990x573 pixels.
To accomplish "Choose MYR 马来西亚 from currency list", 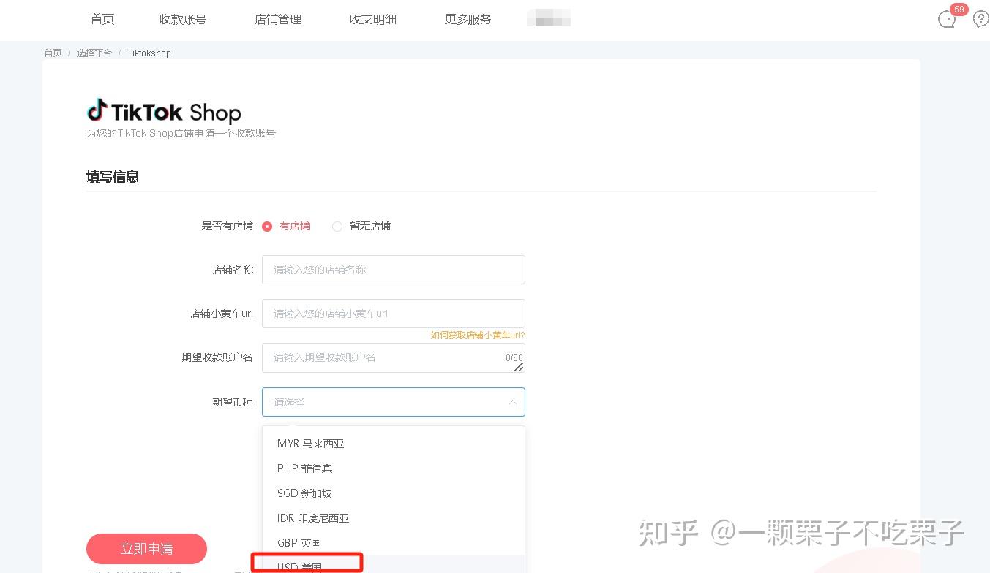I will point(394,444).
